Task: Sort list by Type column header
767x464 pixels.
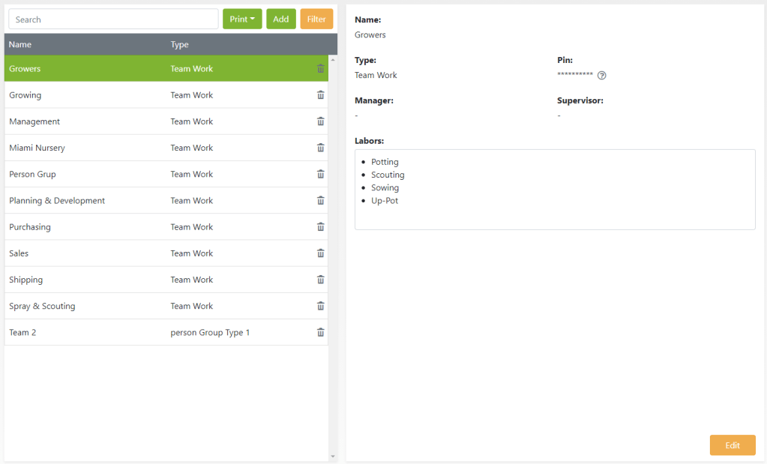Action: (x=179, y=45)
